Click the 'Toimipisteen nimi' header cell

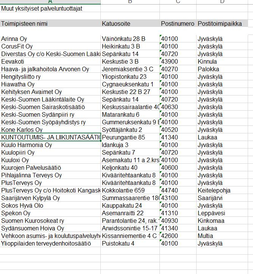(x=50, y=23)
